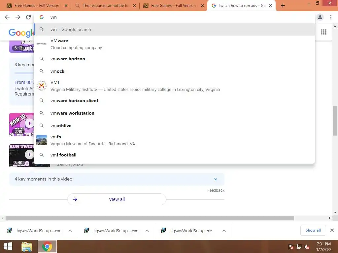The image size is (338, 253).
Task: Go back using the browser back arrow
Action: pyautogui.click(x=7, y=17)
